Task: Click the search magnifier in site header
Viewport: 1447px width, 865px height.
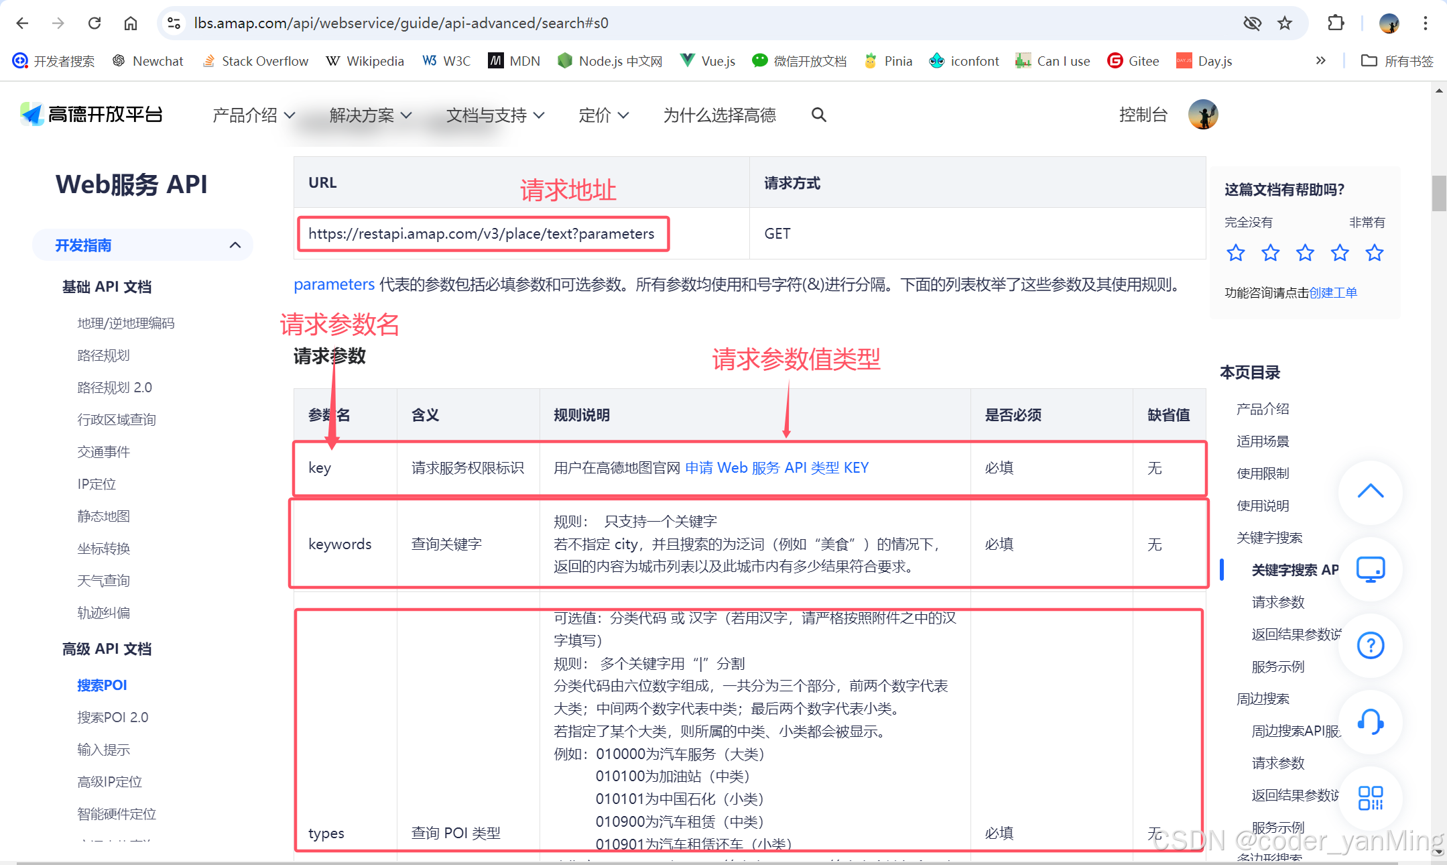Action: click(818, 115)
